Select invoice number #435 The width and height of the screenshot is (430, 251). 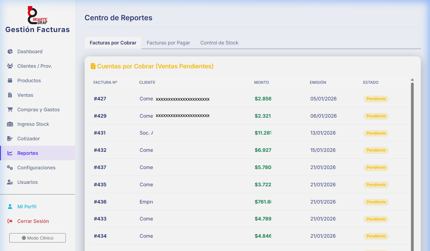click(x=100, y=184)
